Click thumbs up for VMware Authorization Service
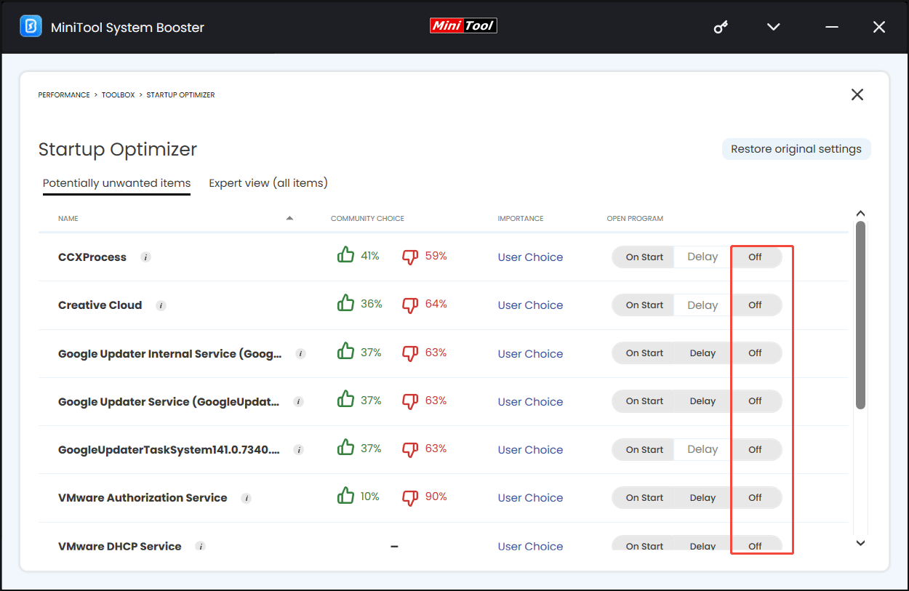Image resolution: width=909 pixels, height=591 pixels. [x=345, y=496]
